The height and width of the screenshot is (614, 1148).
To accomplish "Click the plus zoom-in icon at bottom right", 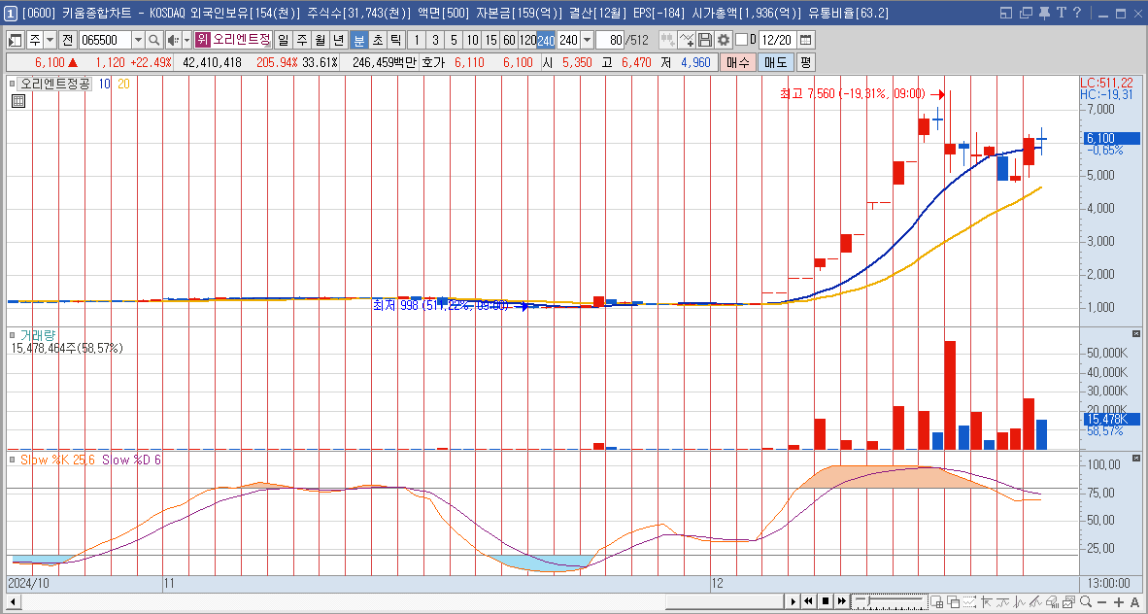I will click(1119, 601).
